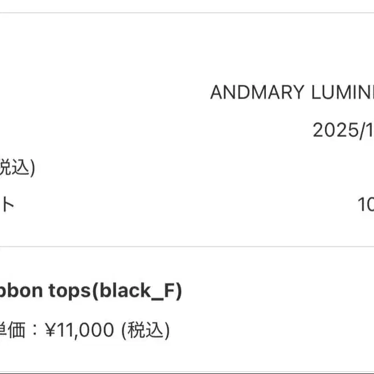Image resolution: width=374 pixels, height=374 pixels.
Task: Click the divider line above the product title
Action: coord(187,246)
